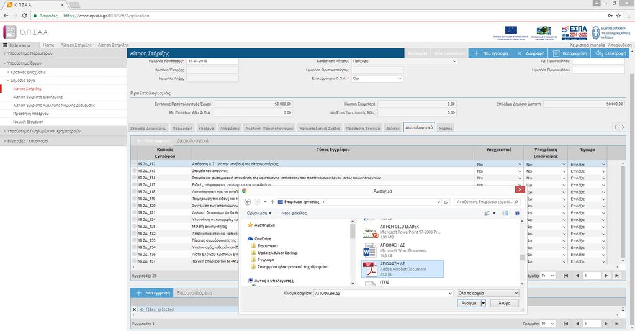Viewport: 635px width, 331px height.
Task: Click the ΕΣΠΑ 2014-2020 logo
Action: pyautogui.click(x=574, y=32)
